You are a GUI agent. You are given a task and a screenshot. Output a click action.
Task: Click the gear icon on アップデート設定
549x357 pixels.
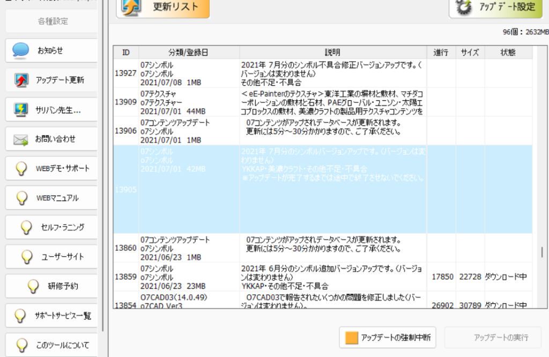point(463,7)
